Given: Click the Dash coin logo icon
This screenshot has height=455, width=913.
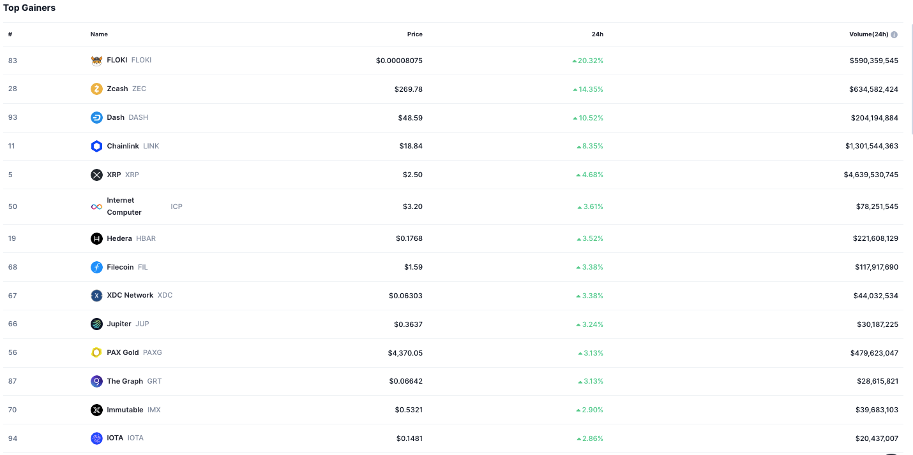Looking at the screenshot, I should 96,118.
